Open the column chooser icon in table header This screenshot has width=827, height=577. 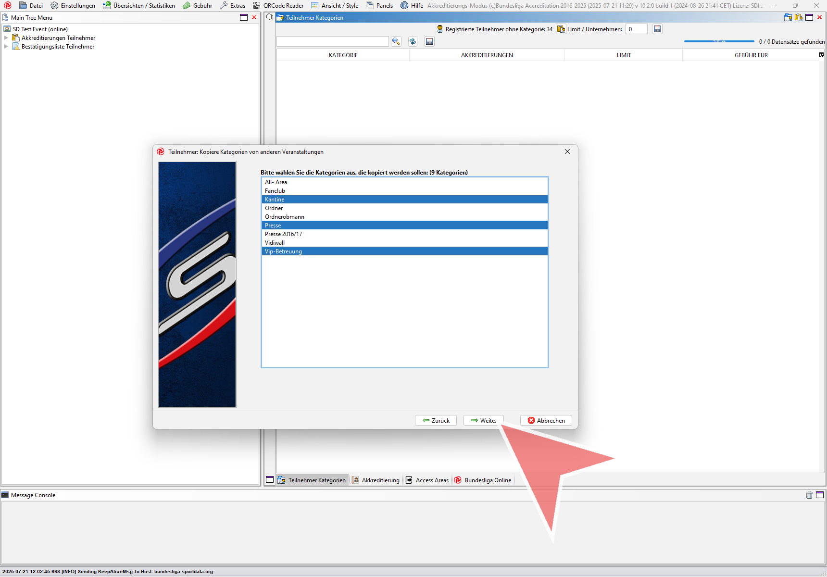822,55
